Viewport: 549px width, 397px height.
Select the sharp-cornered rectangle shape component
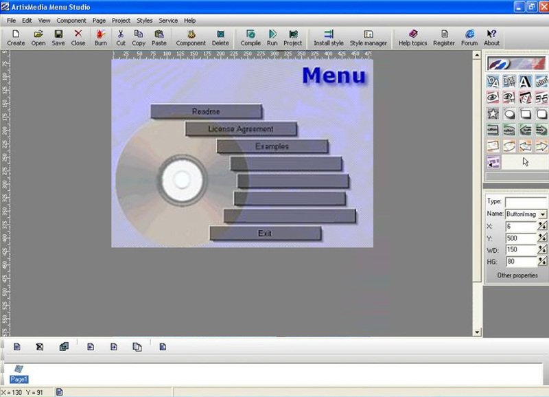point(525,114)
